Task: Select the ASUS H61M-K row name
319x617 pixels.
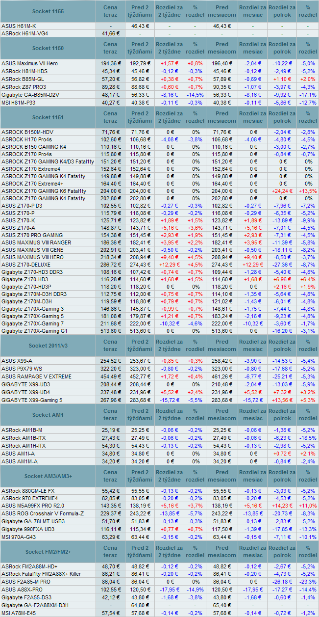Action: pos(19,26)
